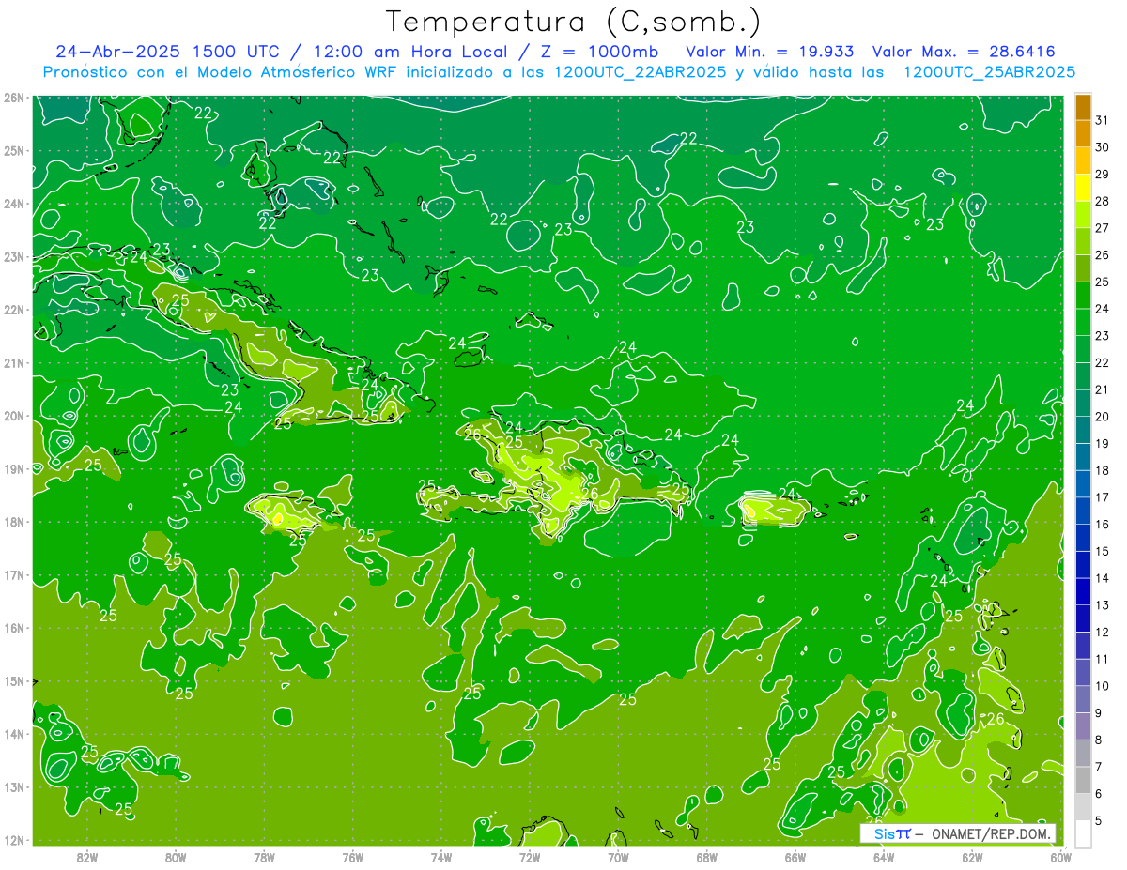Click the 13N latitude axis label

tap(13, 787)
